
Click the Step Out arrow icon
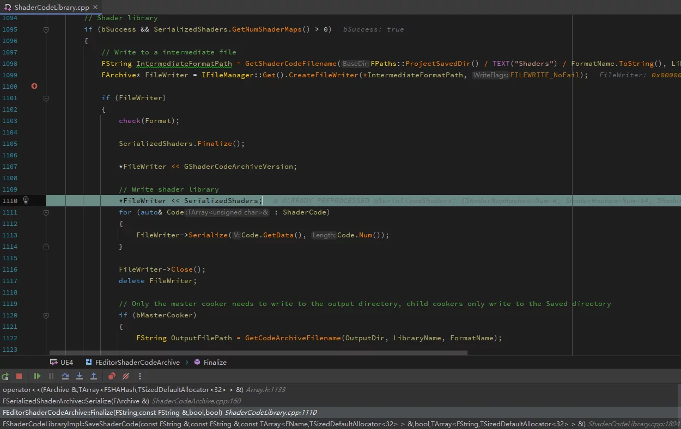tap(94, 376)
